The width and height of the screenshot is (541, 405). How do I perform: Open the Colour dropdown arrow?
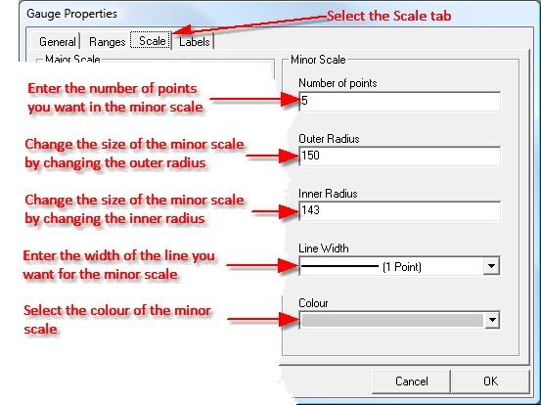pos(492,320)
